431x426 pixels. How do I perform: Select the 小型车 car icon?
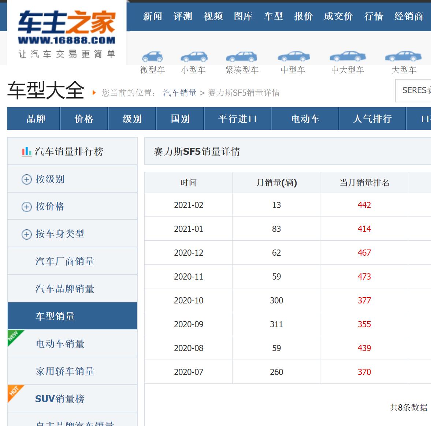click(194, 57)
